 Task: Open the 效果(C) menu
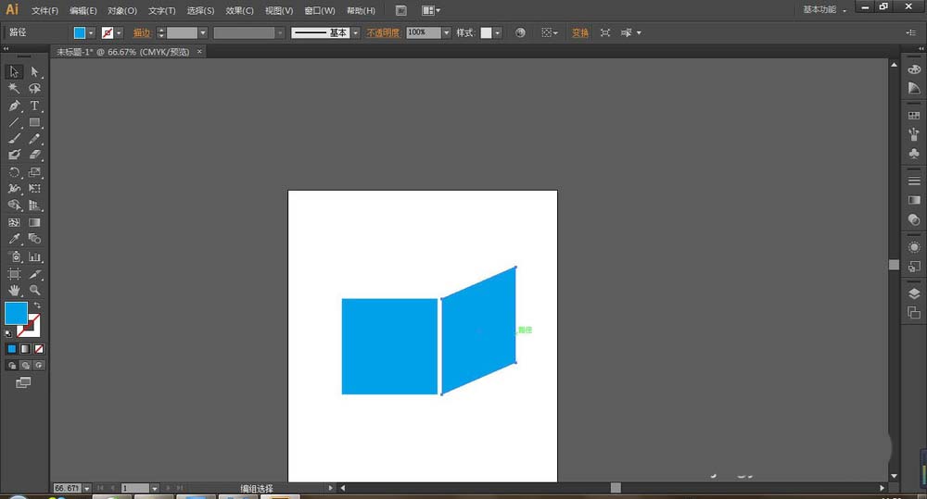(x=239, y=10)
